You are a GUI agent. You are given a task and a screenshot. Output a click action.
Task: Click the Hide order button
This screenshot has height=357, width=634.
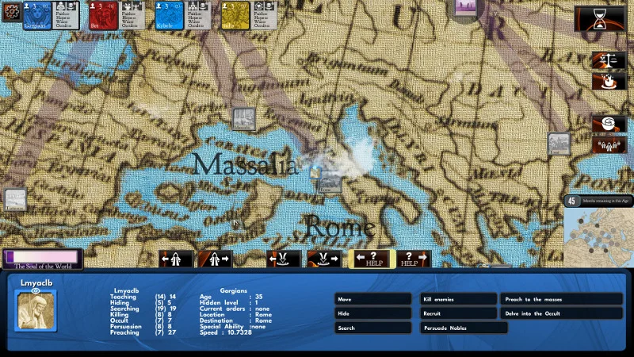tap(372, 313)
